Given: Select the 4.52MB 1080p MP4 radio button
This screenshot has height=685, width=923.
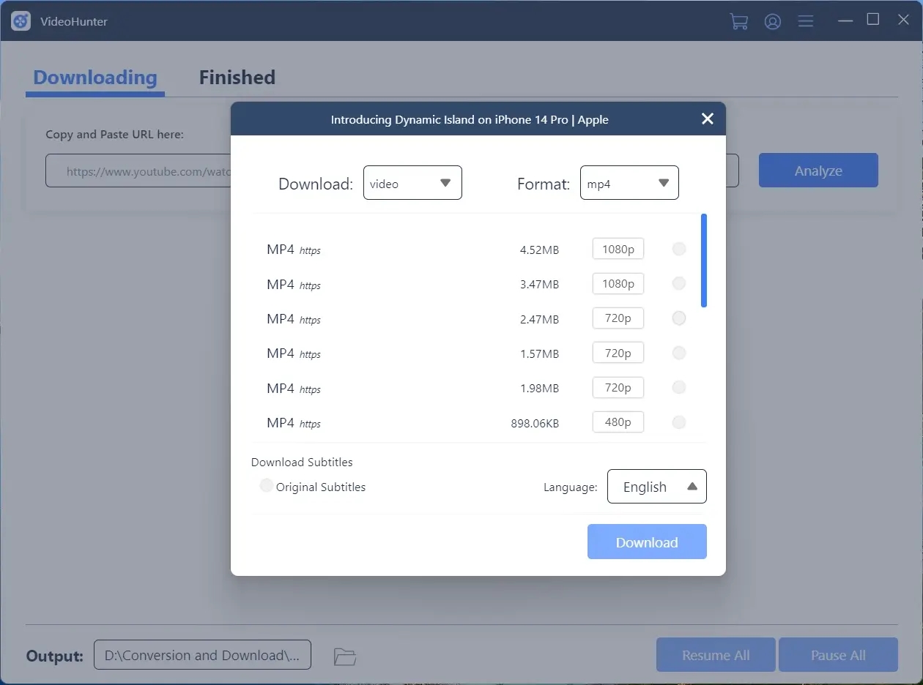Looking at the screenshot, I should [679, 249].
